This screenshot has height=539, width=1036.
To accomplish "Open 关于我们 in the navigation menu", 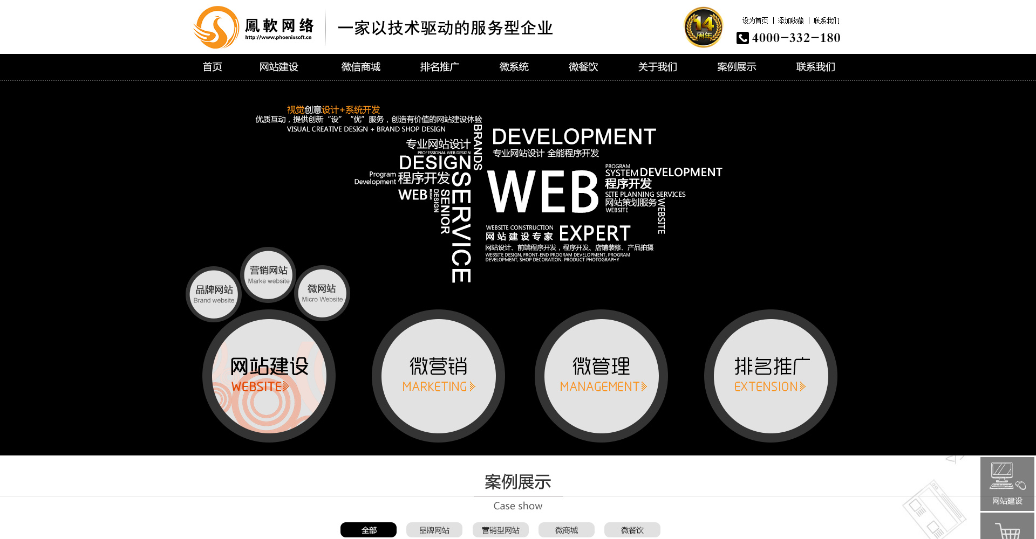I will click(x=657, y=67).
